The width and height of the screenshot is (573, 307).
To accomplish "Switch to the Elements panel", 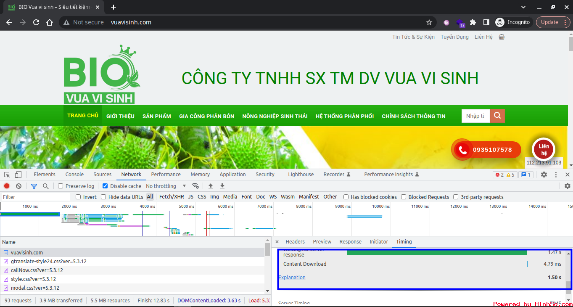I will pyautogui.click(x=45, y=175).
